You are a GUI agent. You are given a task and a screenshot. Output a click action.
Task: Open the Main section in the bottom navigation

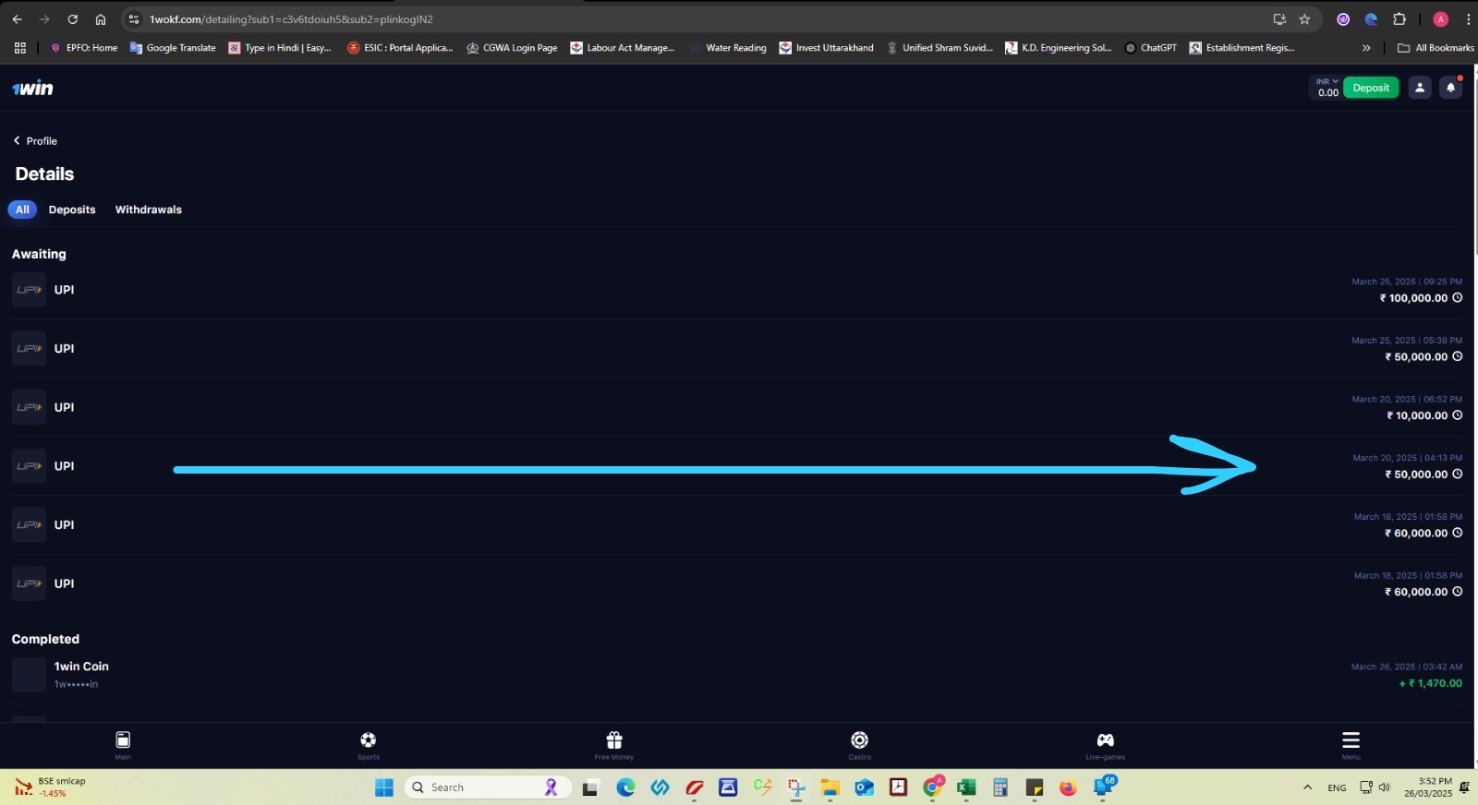(x=123, y=745)
